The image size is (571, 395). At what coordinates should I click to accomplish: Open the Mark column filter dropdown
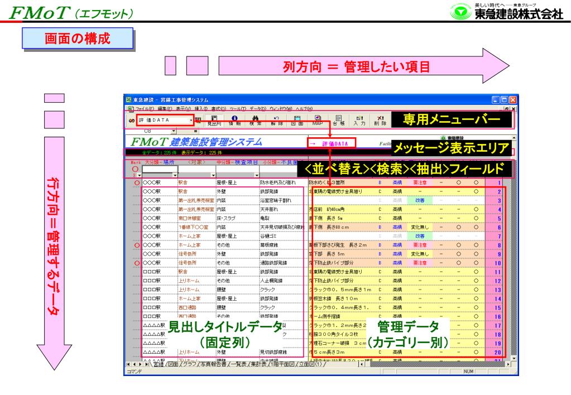pyautogui.click(x=140, y=175)
